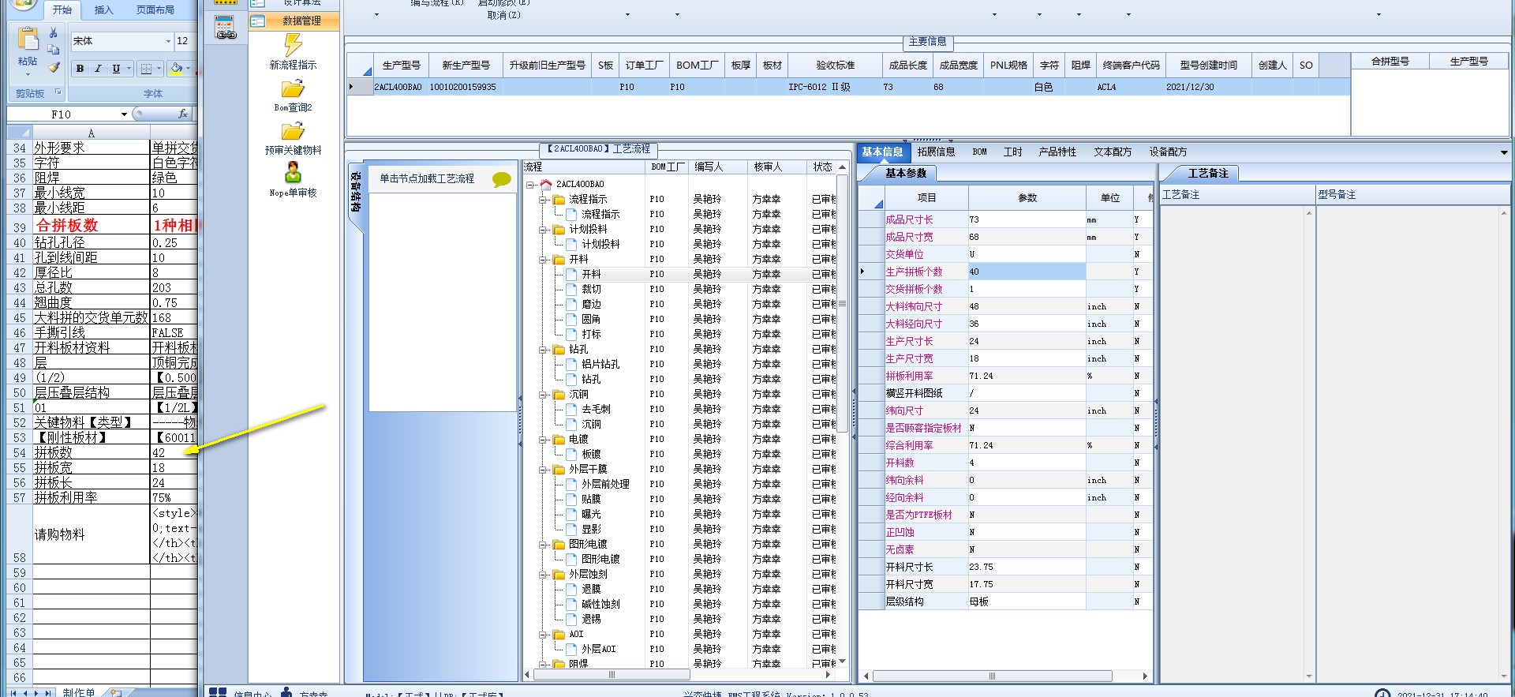
Task: Click the 生产型号 column header
Action: tap(402, 66)
